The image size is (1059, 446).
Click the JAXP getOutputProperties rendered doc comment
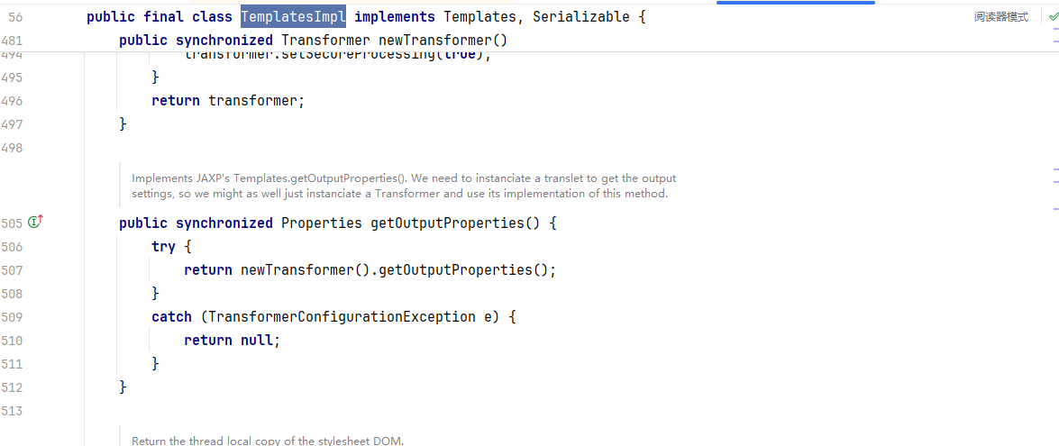click(404, 186)
